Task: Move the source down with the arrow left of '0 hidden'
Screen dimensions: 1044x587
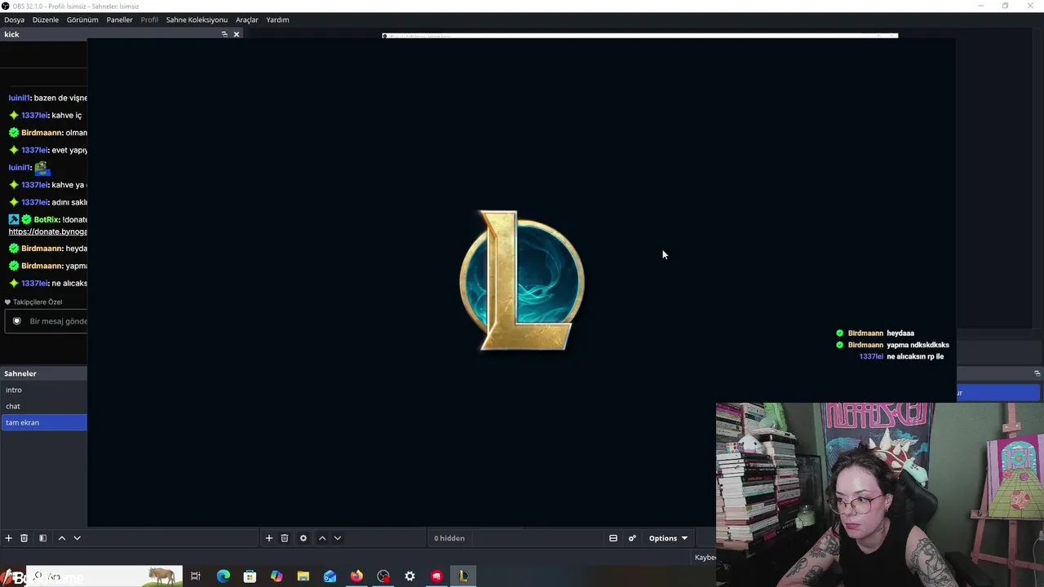Action: point(338,538)
